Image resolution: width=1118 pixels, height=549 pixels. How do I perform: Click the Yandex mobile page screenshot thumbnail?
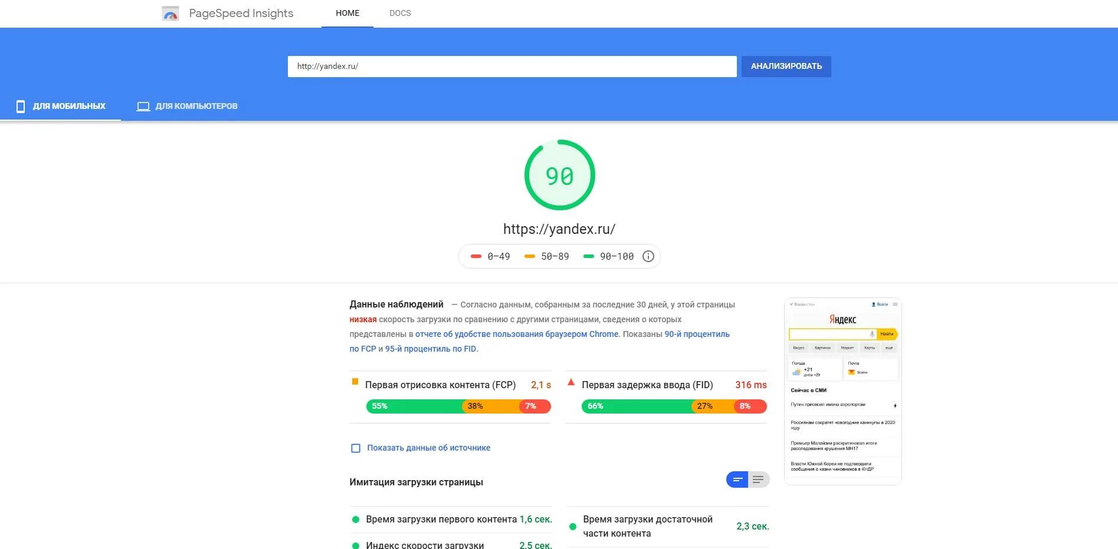[x=842, y=391]
